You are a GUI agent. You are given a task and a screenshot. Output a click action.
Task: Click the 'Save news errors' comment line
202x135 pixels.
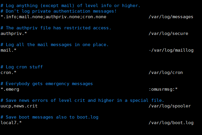pyautogui.click(x=82, y=100)
